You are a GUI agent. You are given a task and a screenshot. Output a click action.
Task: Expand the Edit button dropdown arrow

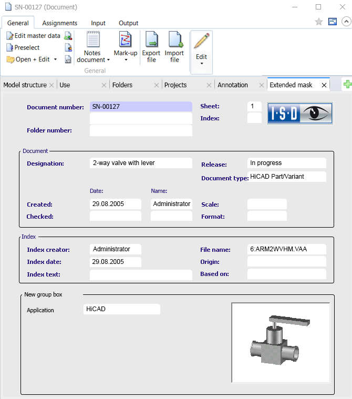click(202, 64)
